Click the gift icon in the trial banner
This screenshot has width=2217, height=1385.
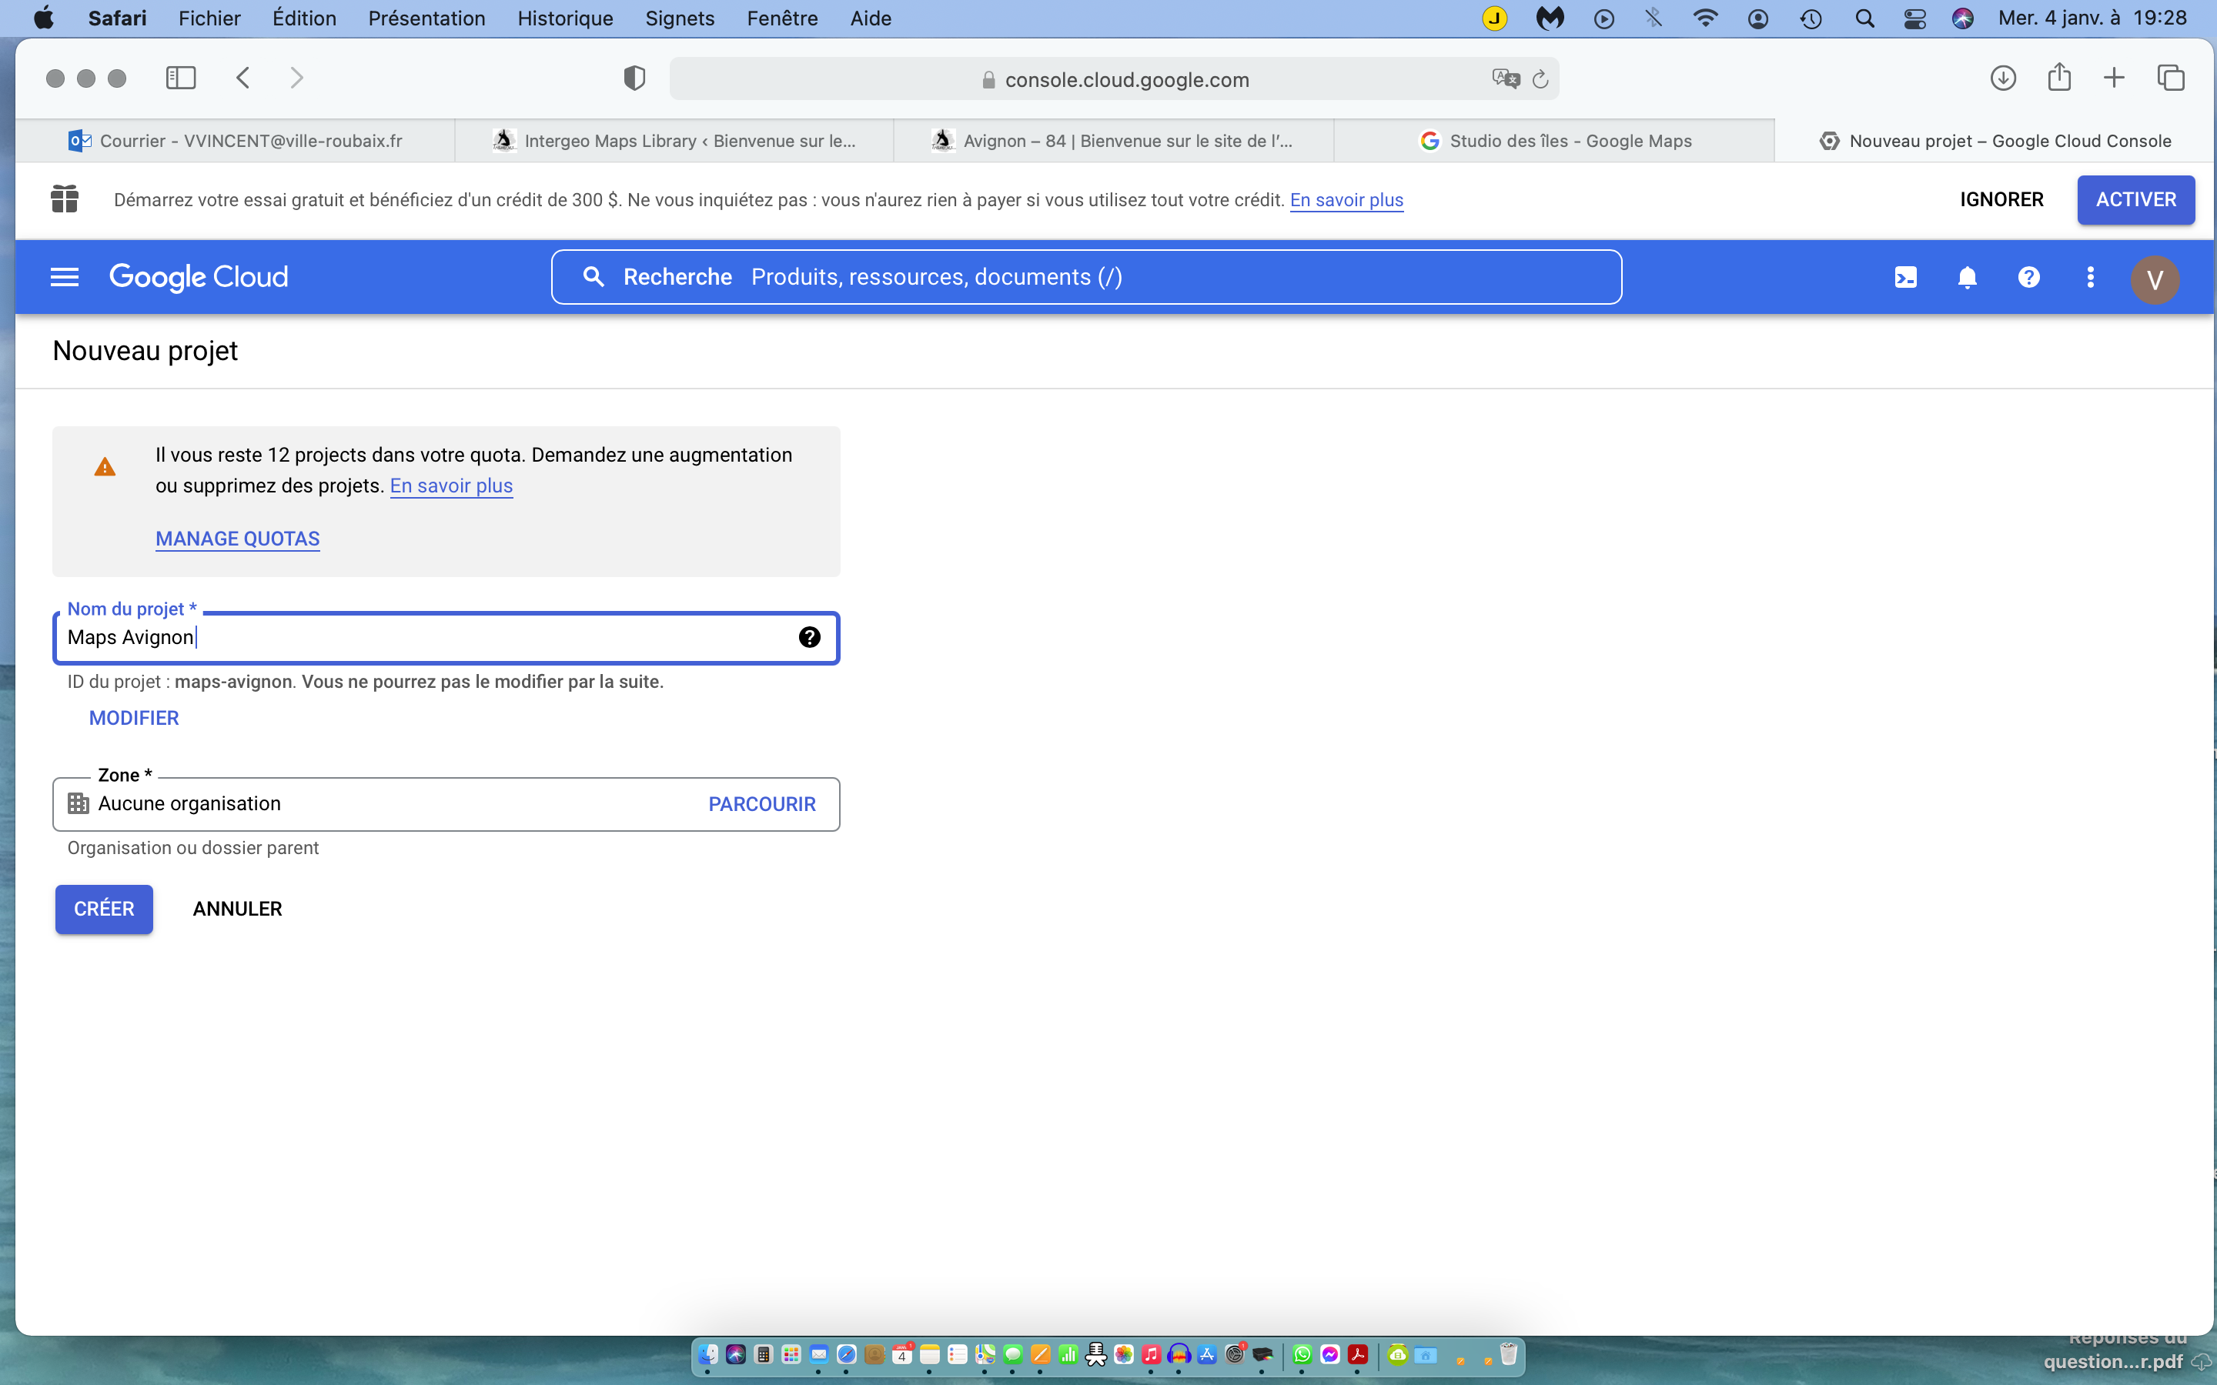[x=64, y=199]
